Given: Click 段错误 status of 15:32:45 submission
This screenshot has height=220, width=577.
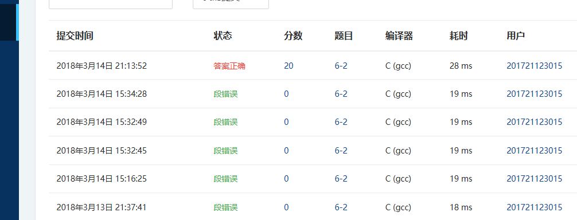Looking at the screenshot, I should 225,151.
